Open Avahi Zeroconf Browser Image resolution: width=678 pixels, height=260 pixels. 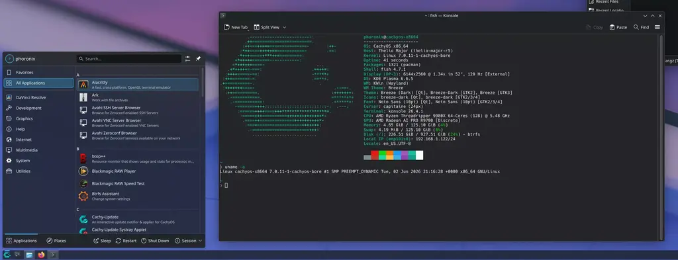tap(138, 136)
